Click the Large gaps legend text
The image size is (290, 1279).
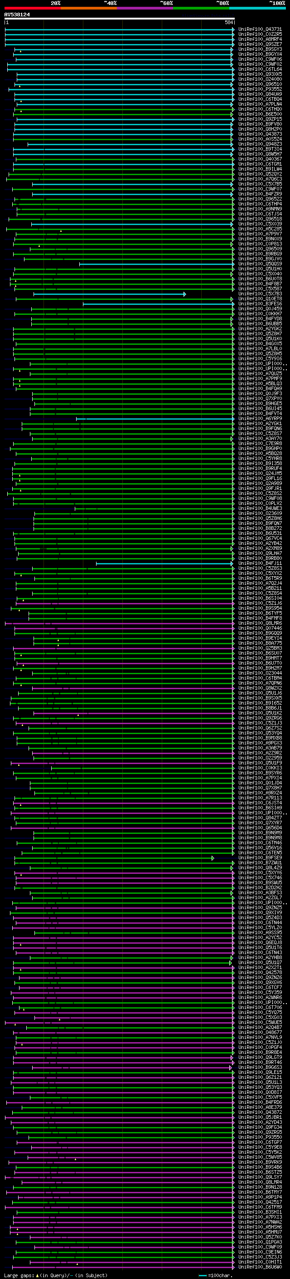56,1275
